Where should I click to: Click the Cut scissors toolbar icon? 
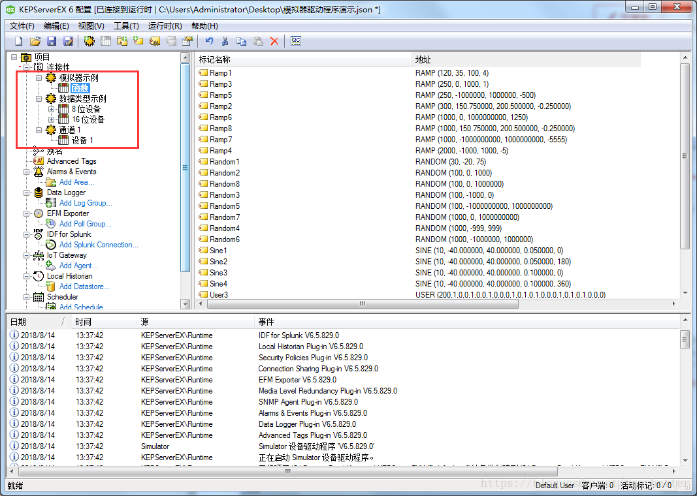[225, 41]
